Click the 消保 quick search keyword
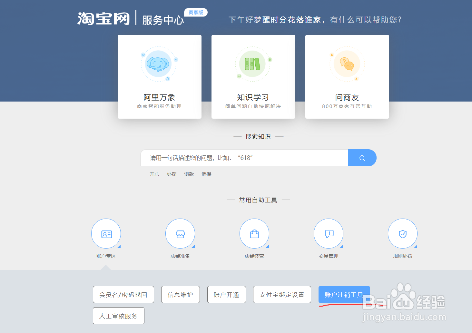The width and height of the screenshot is (472, 333). point(207,174)
